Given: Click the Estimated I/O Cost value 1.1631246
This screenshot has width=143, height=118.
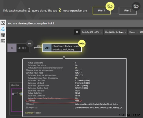Looking at the screenshot, I should (82, 83).
